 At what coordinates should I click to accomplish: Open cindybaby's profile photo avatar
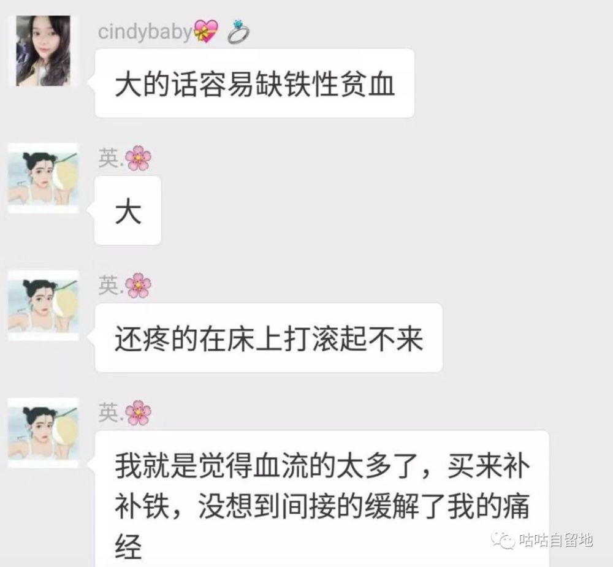pyautogui.click(x=43, y=50)
